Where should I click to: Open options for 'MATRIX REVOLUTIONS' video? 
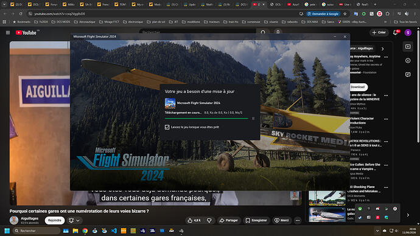tap(386, 142)
